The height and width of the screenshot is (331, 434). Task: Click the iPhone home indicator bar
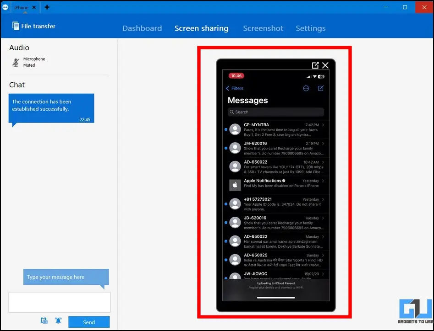276,298
